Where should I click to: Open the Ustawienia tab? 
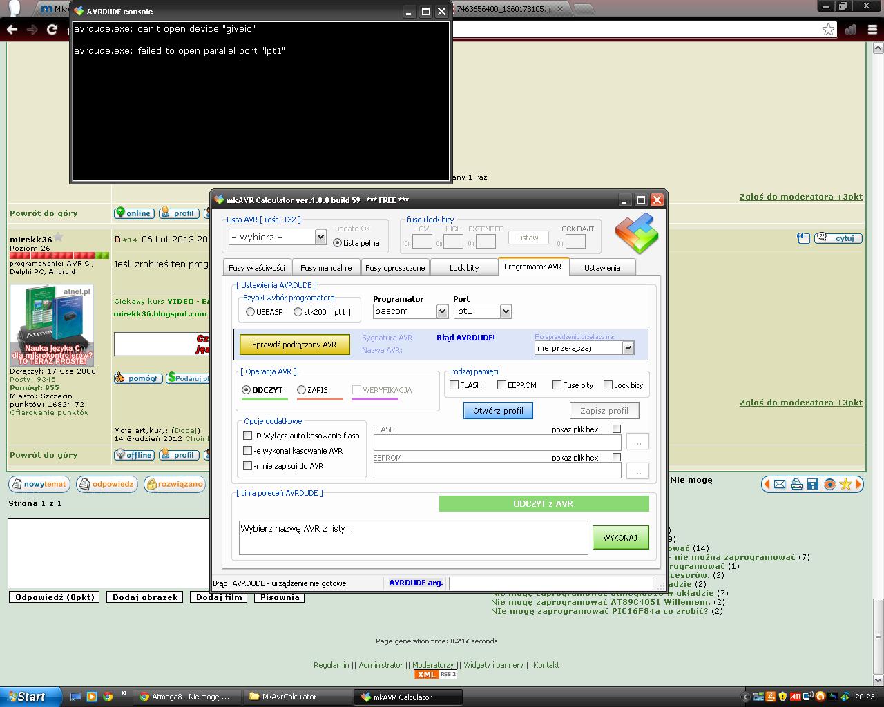click(x=602, y=268)
